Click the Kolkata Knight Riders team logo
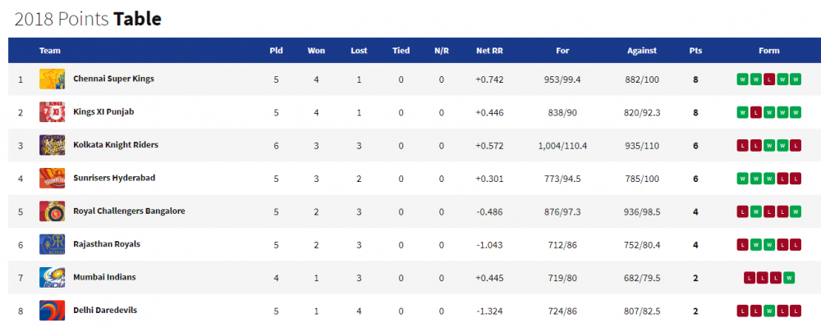 52,145
